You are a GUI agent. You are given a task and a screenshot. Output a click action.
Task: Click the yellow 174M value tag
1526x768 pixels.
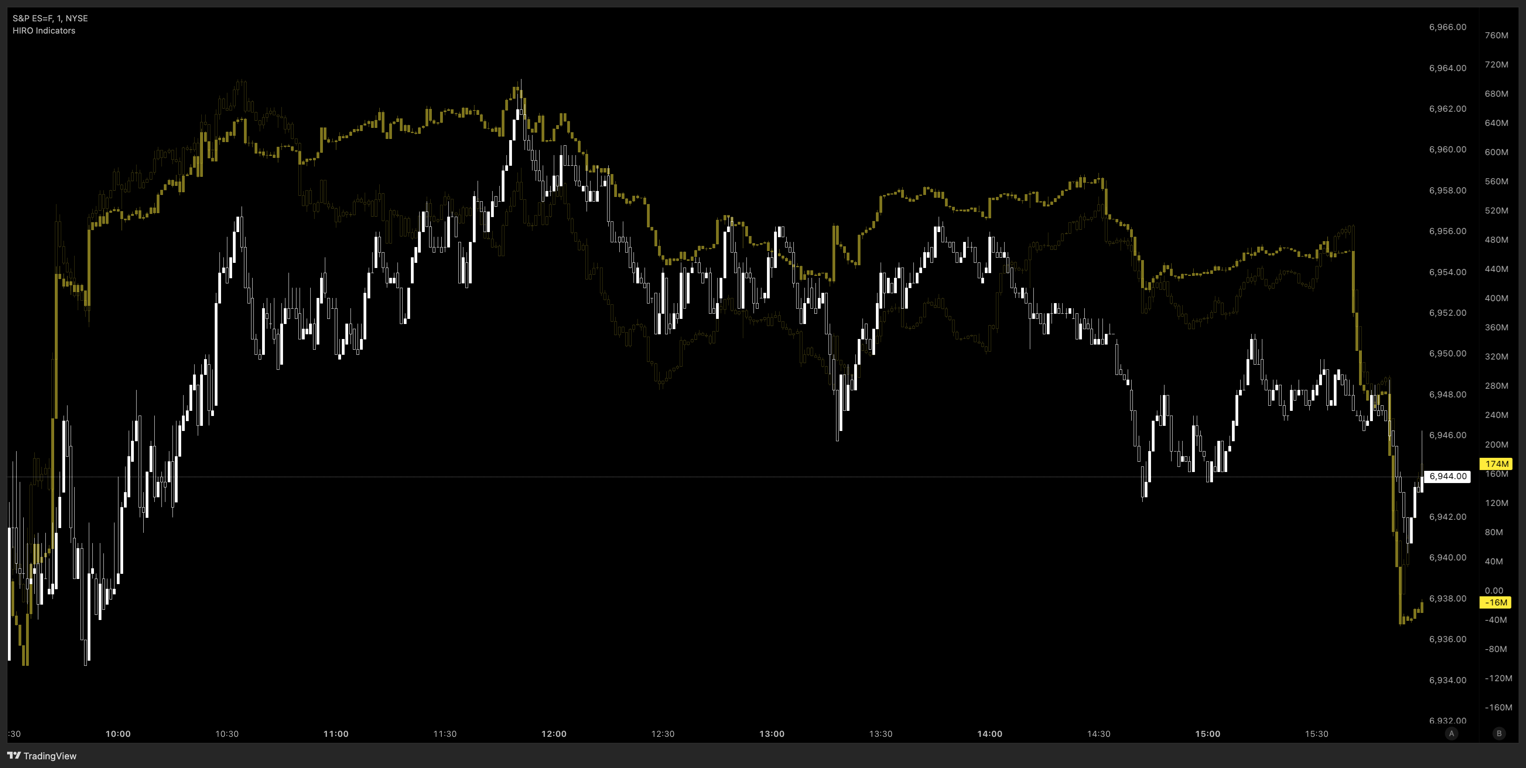click(1496, 464)
